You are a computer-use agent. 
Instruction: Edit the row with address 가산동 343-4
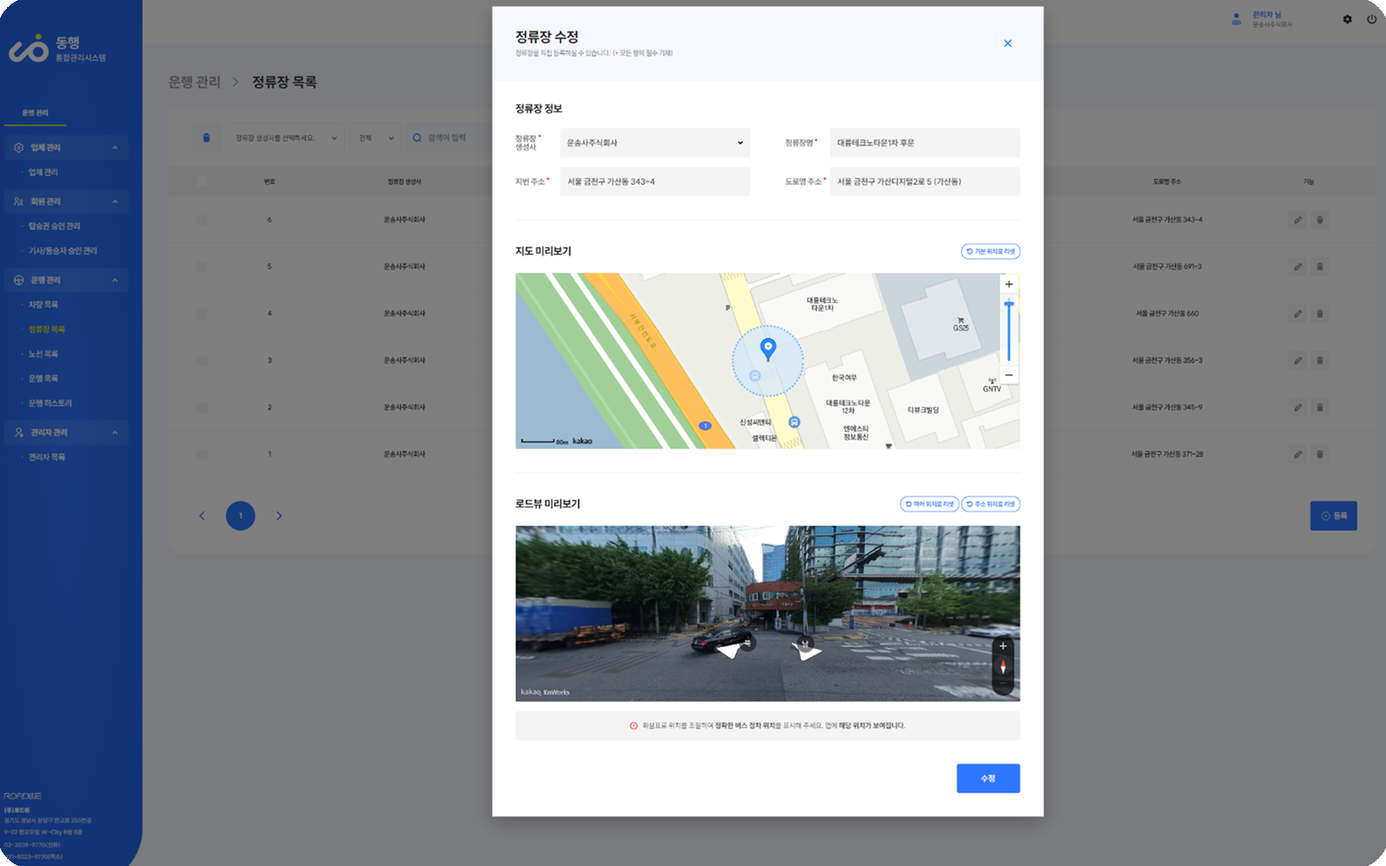click(x=1298, y=220)
